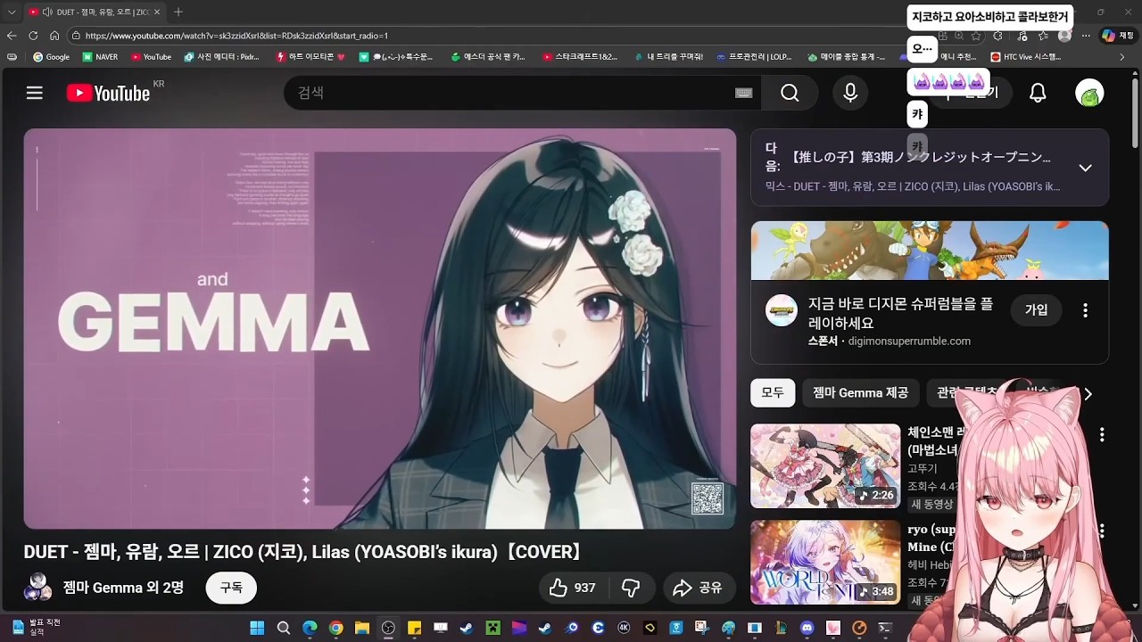Launch Edge from the taskbar
Viewport: 1142px width, 642px height.
click(310, 628)
